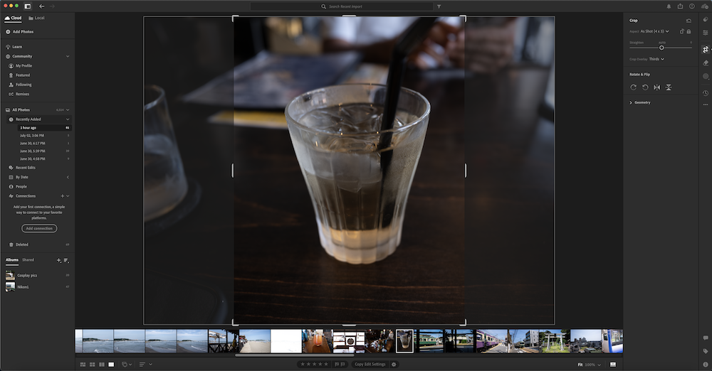
Task: Rotate the photo counterclockwise
Action: (x=645, y=87)
